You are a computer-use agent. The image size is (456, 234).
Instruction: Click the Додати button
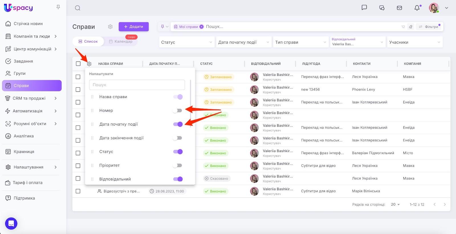click(x=134, y=27)
